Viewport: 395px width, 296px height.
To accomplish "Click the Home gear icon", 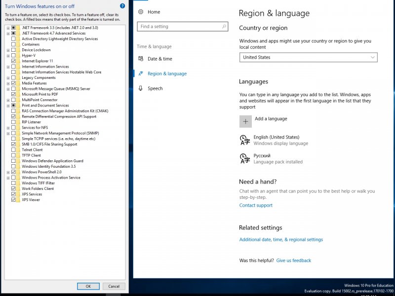I will [141, 12].
